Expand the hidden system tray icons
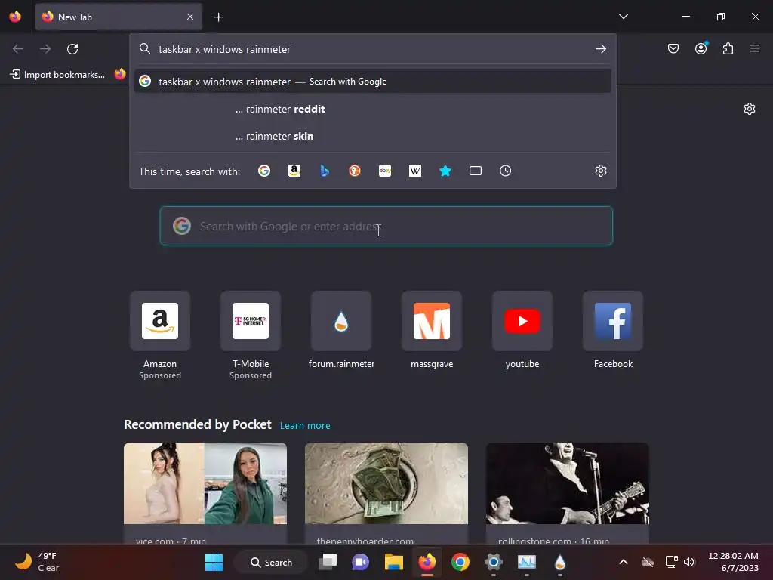773x580 pixels. [x=623, y=562]
